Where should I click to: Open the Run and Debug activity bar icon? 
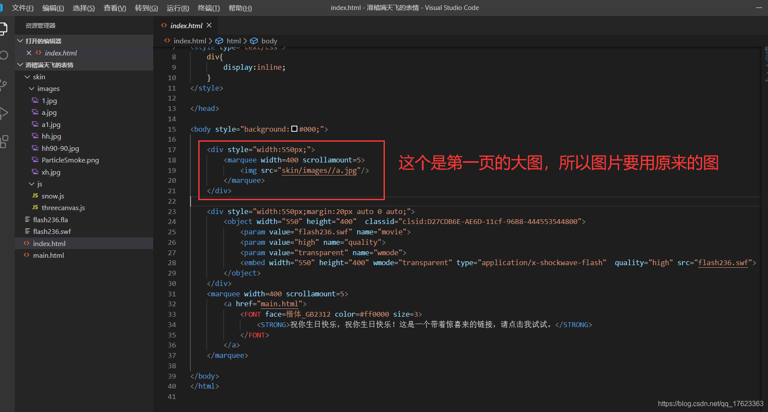[3, 113]
